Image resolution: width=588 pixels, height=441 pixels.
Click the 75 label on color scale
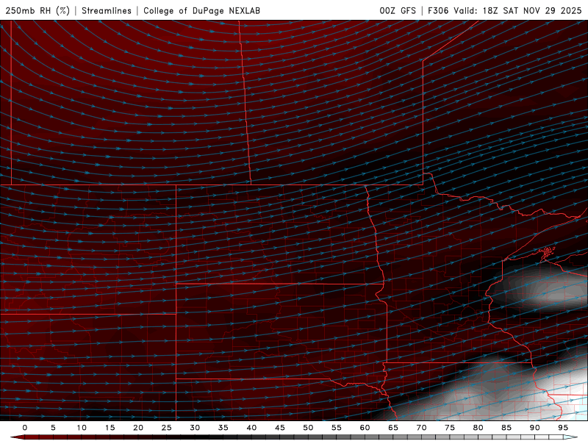450,428
